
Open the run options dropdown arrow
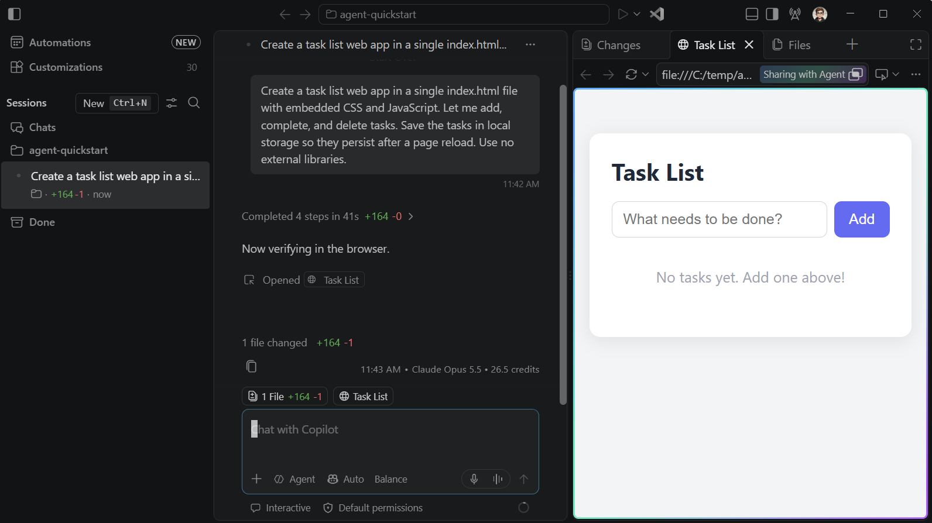(x=637, y=14)
